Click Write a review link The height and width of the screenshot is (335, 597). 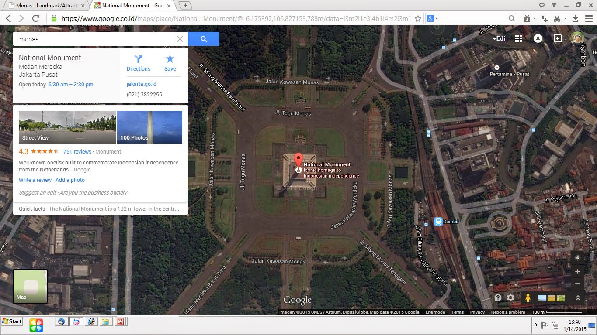point(35,180)
